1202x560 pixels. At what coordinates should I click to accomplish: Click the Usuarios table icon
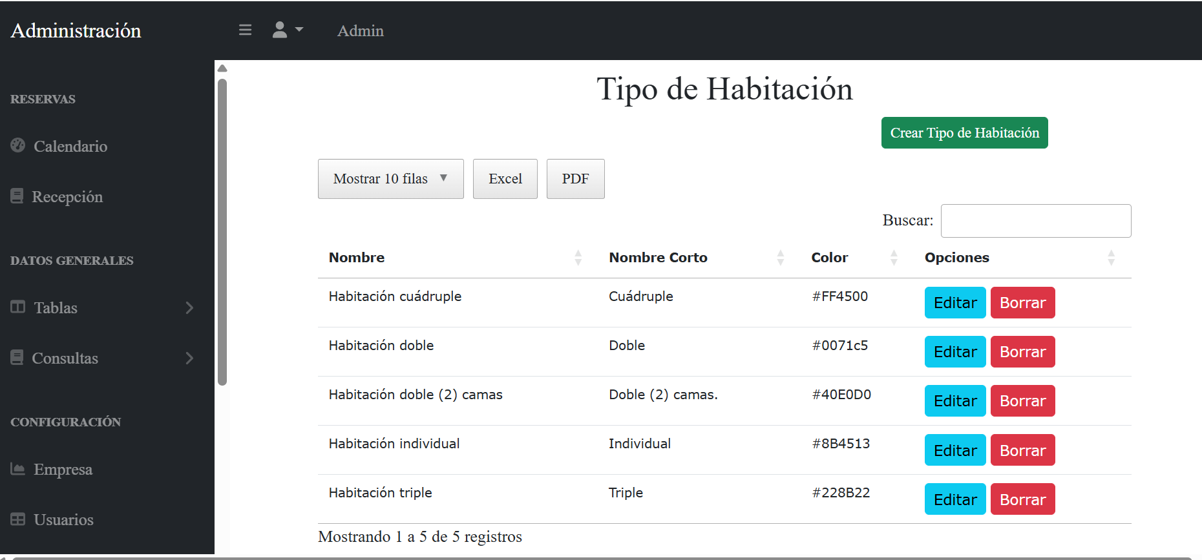tap(18, 519)
